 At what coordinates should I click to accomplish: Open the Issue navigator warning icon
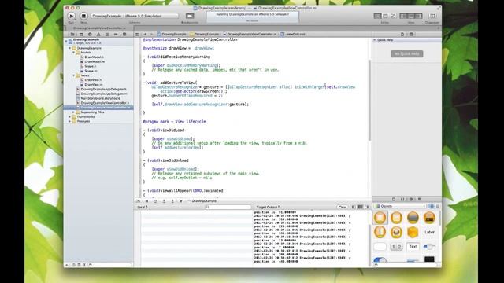pos(98,35)
